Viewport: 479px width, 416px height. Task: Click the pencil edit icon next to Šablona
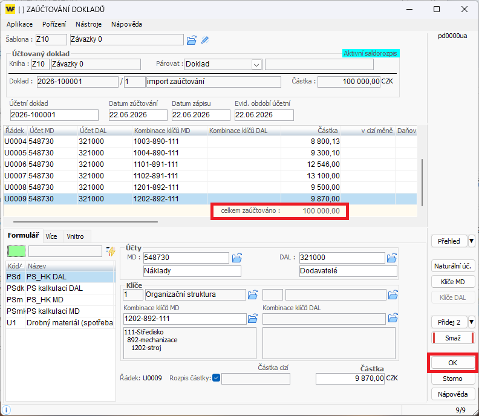pos(205,40)
